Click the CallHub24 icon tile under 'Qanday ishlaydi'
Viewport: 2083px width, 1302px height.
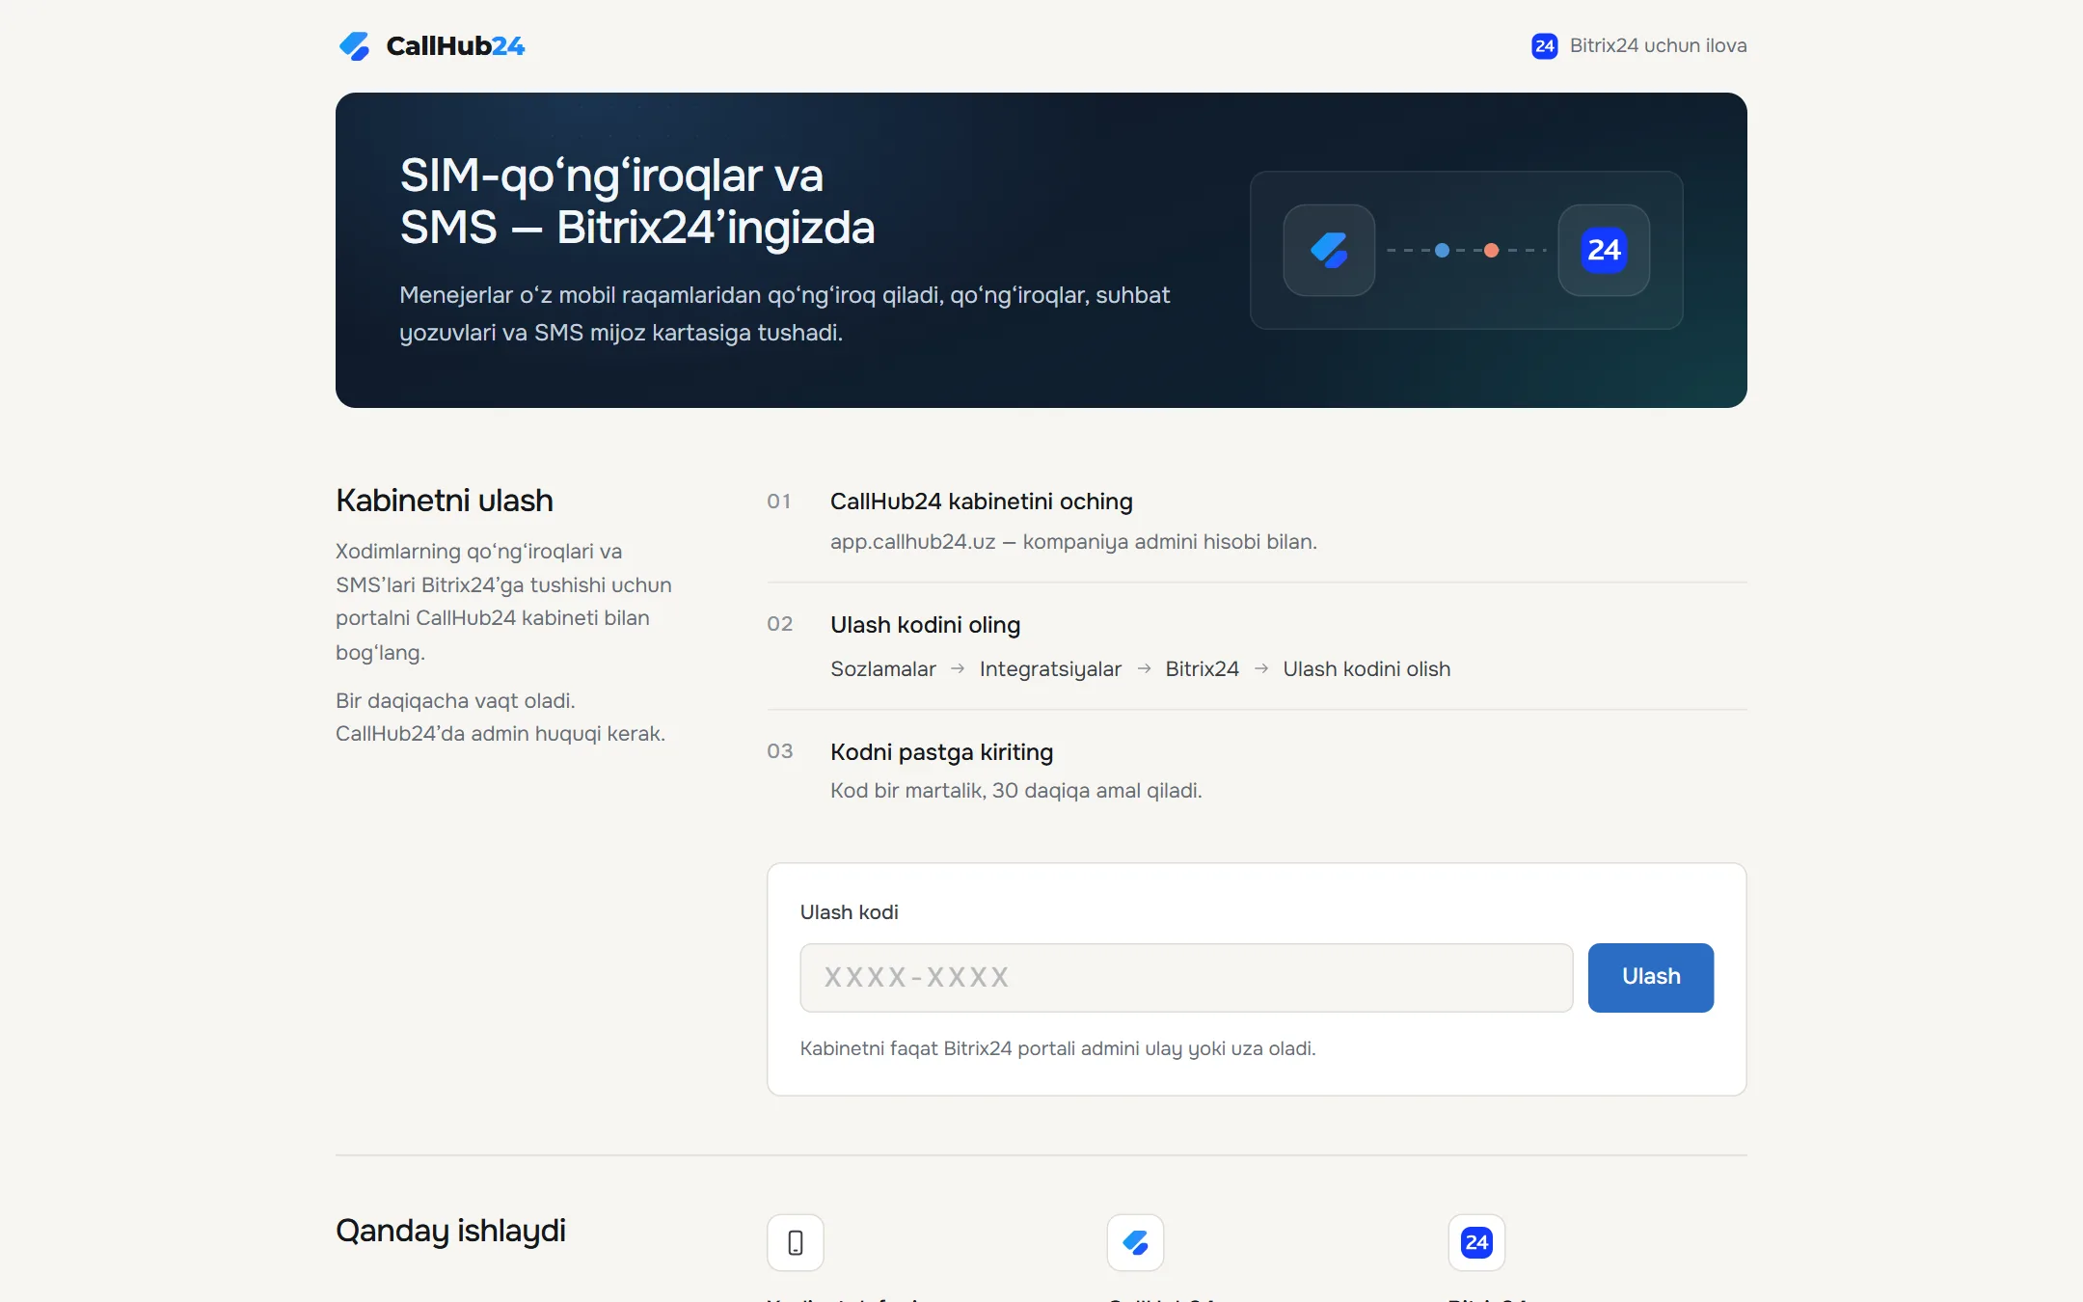1135,1242
